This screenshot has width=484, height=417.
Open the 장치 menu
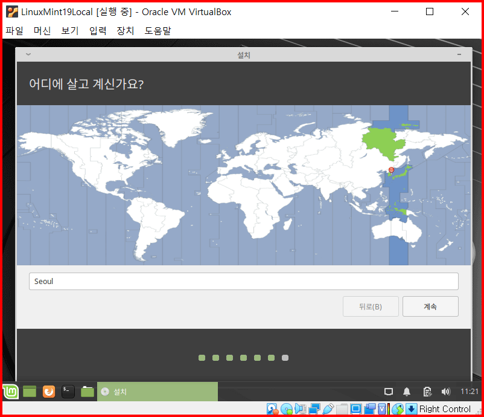click(x=126, y=31)
